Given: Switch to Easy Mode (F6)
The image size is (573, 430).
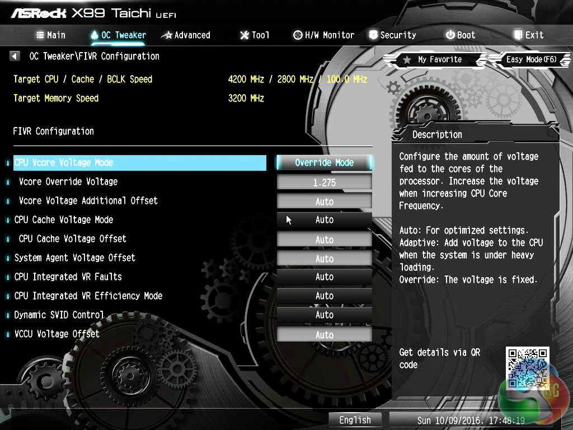Looking at the screenshot, I should pos(530,59).
